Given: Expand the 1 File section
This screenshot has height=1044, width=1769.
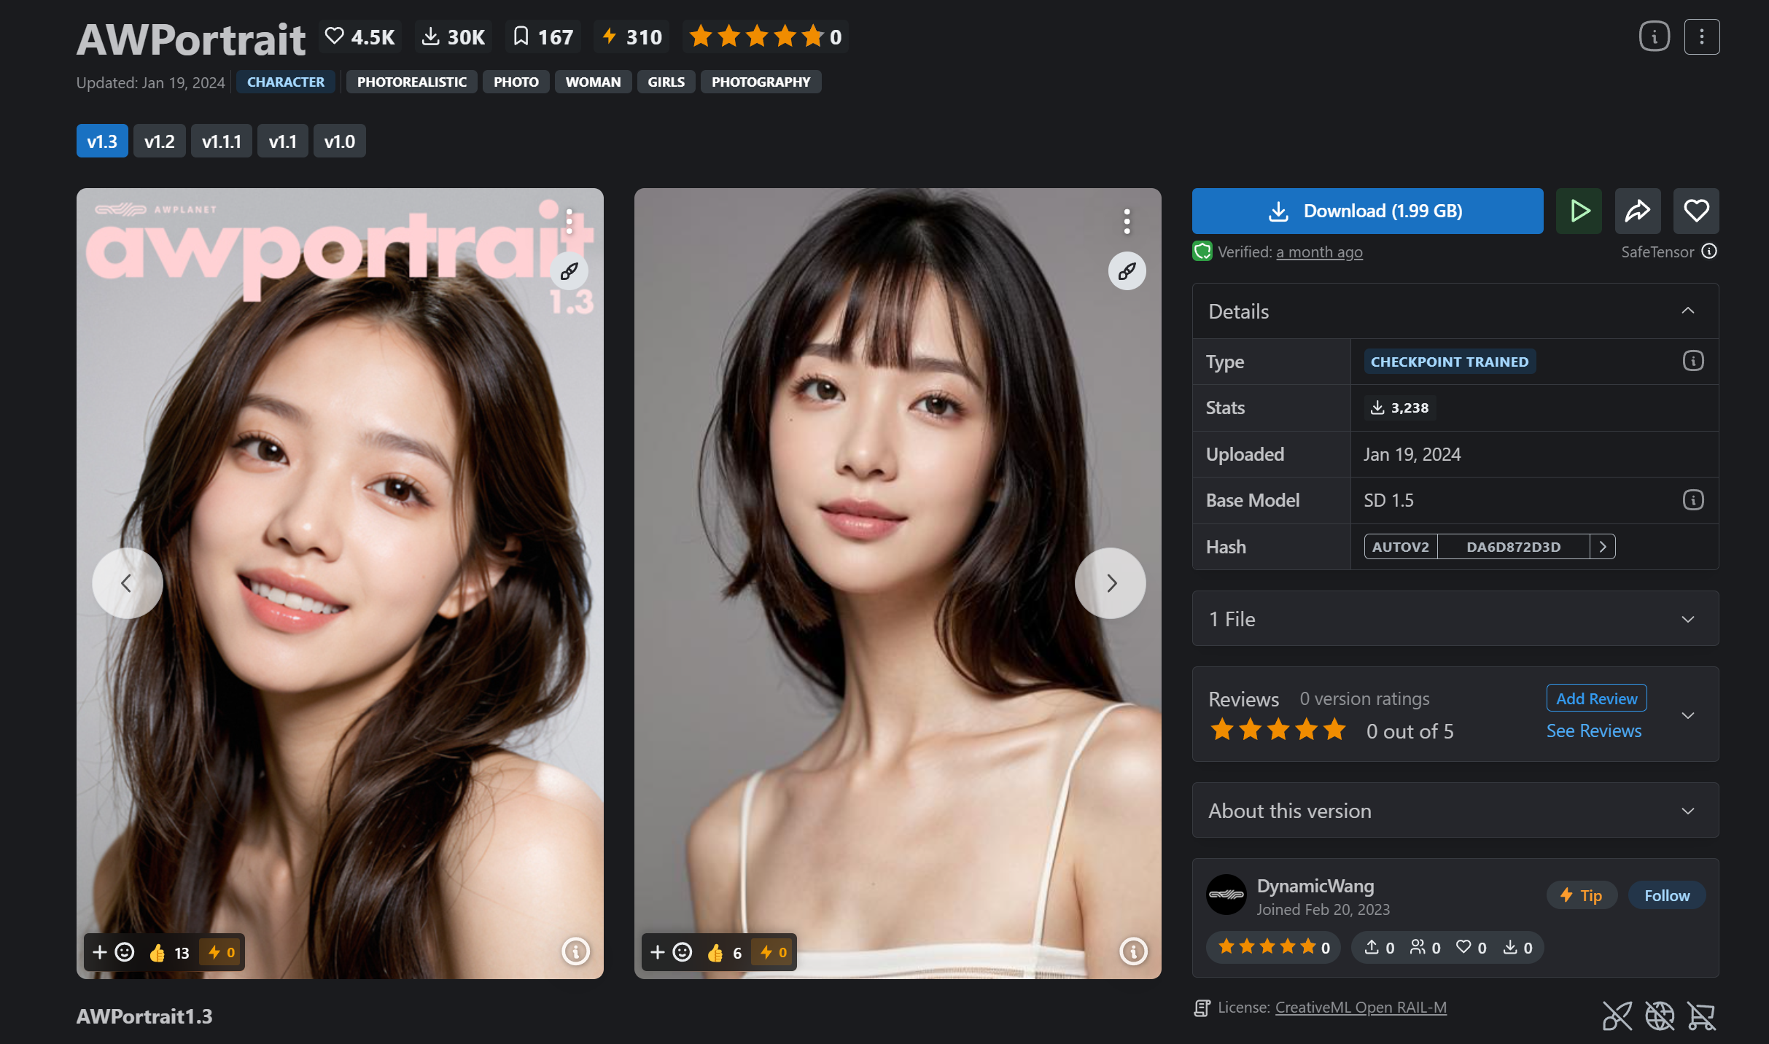Looking at the screenshot, I should tap(1688, 618).
